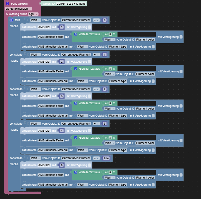Click Filament type object ID under AMS Slot 0
The image size is (201, 199).
pos(118,185)
